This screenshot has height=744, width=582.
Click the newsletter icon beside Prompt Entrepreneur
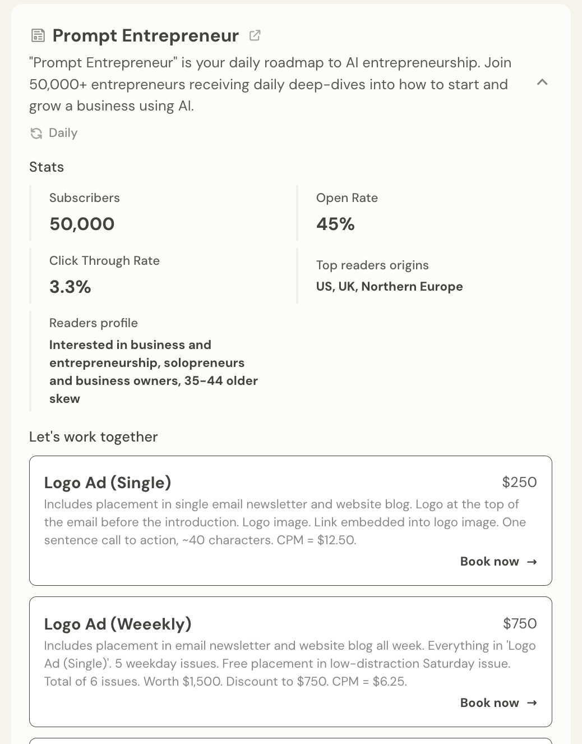[x=38, y=36]
